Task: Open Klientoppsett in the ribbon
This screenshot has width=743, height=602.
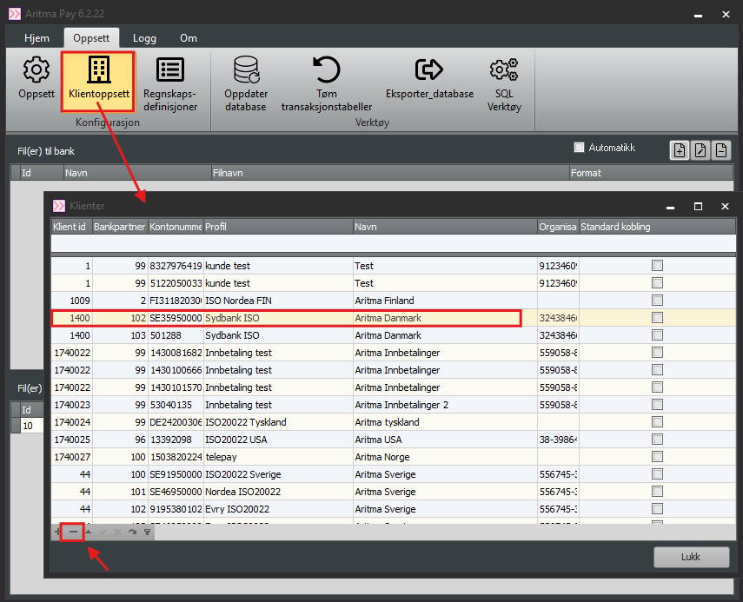Action: click(x=98, y=79)
